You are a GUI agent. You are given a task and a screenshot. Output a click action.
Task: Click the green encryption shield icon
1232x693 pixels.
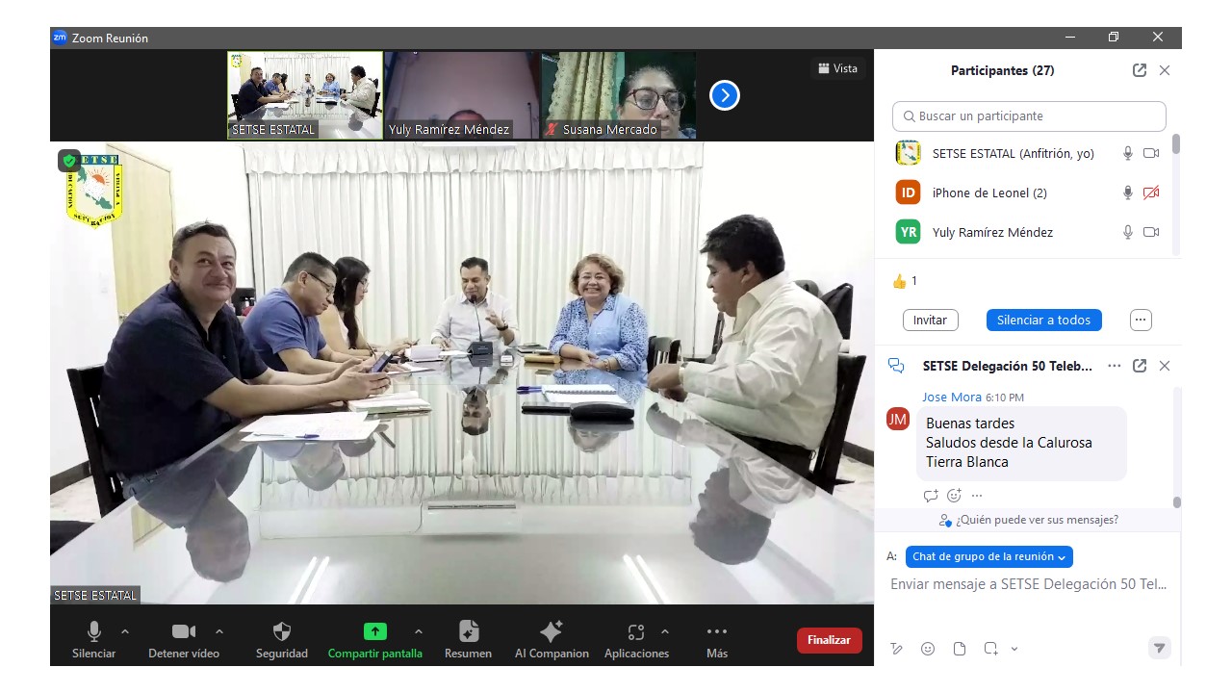click(69, 161)
